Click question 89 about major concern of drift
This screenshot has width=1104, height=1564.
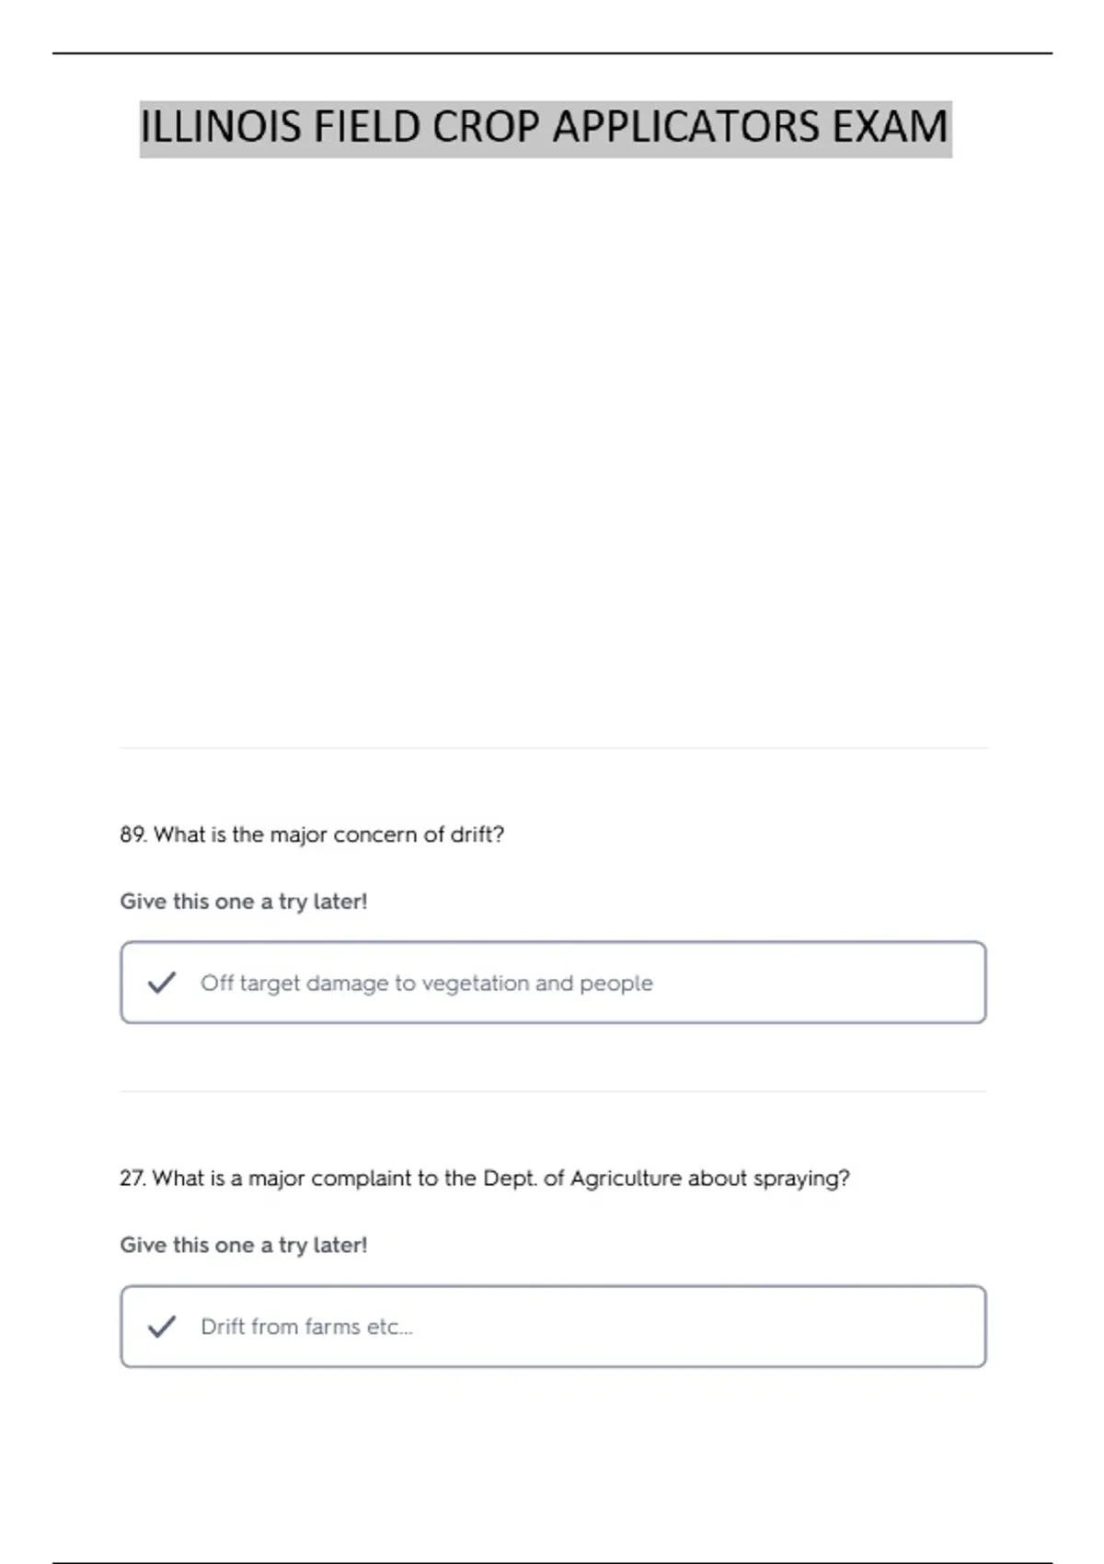312,834
